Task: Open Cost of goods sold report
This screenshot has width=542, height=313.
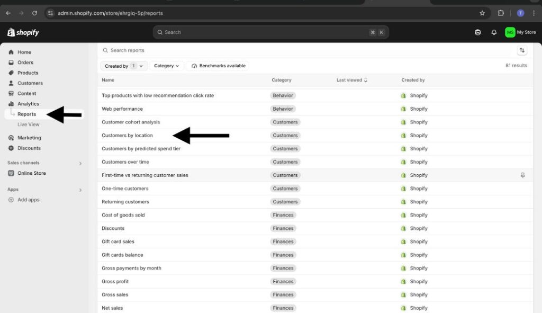Action: (x=123, y=215)
